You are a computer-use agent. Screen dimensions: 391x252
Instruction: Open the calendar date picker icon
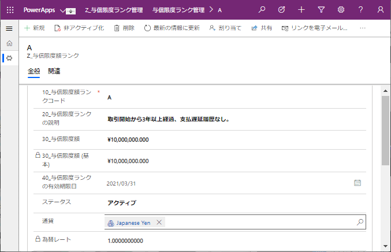click(x=358, y=183)
